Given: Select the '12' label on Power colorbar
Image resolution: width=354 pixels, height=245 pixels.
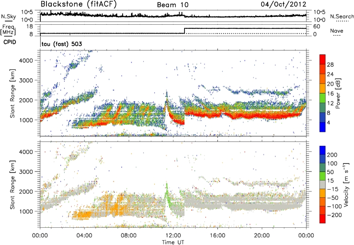Looking at the screenshot, I should point(330,103).
